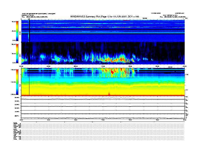The image size is (199, 154).
Task: Click the 04:00 tick label under RAD1 panel
Action: (x=48, y=66)
